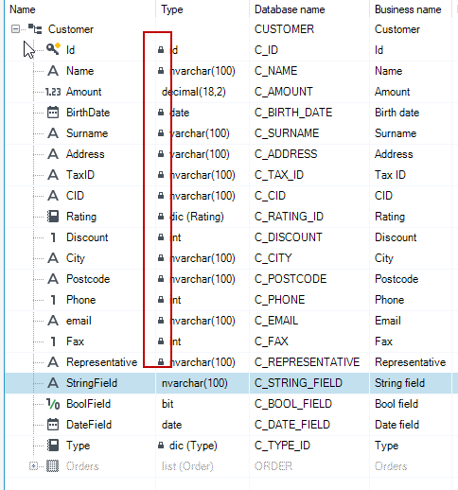Click the lock icon in dic (Type) cell

161,446
